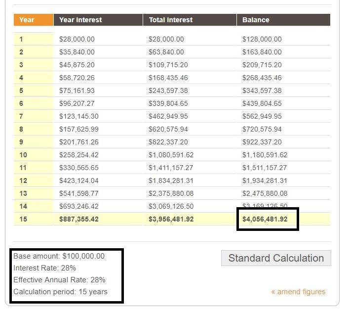348x312 pixels.
Task: Click year 10 total interest $1,080,591.62
Action: point(171,155)
